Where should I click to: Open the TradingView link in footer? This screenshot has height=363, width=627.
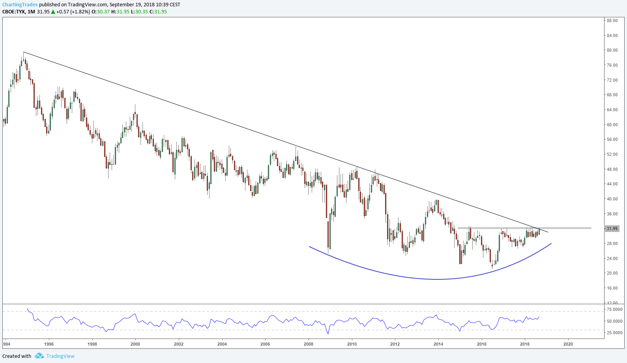(x=60, y=356)
